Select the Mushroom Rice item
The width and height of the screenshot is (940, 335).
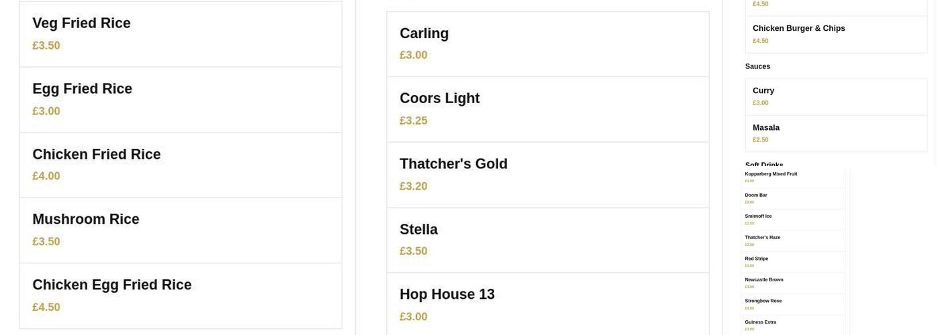[x=180, y=230]
